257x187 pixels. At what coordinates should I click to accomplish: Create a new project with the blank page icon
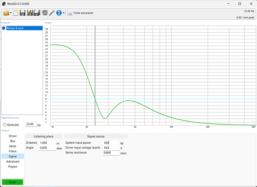[x=16, y=13]
